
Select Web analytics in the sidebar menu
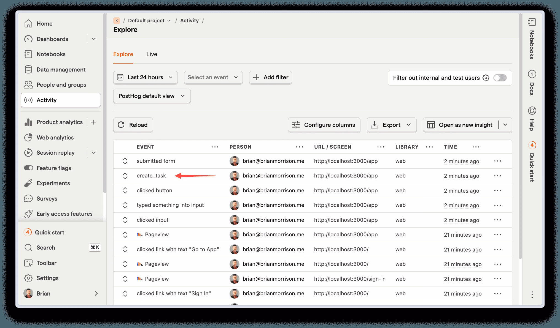(x=55, y=138)
